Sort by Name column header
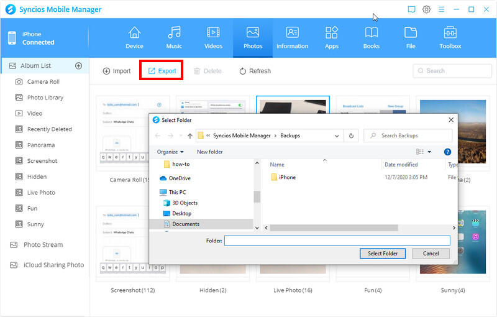The image size is (497, 317). 277,165
